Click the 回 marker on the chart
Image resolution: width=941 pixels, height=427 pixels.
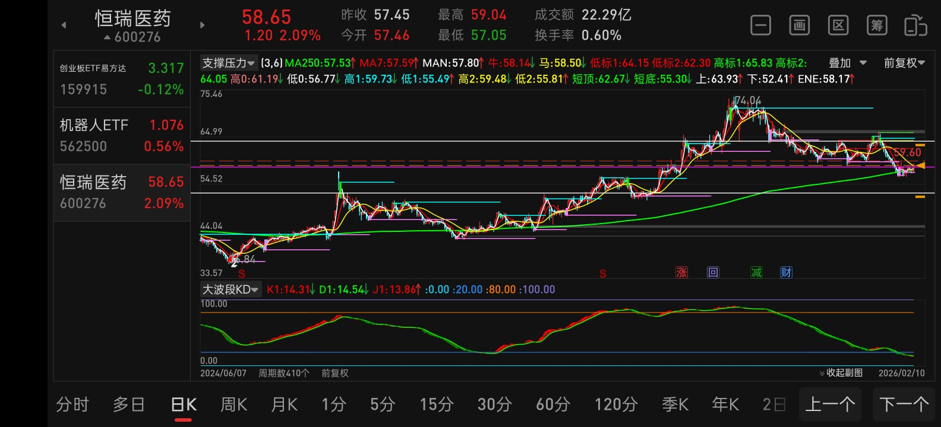[x=713, y=272]
